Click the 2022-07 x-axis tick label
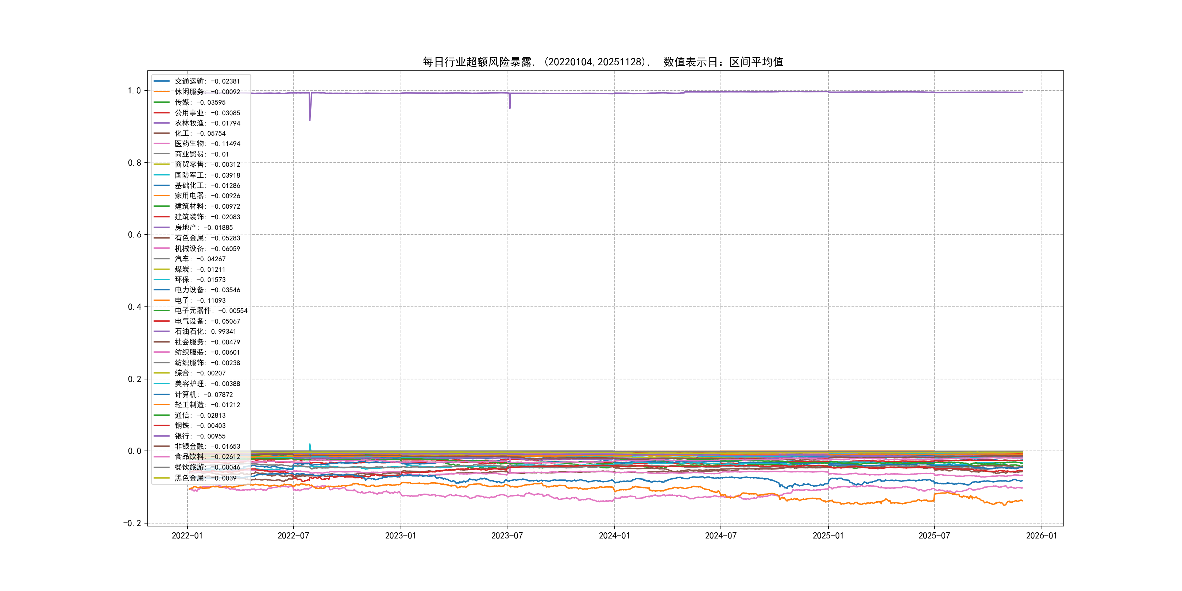Image resolution: width=1182 pixels, height=591 pixels. click(293, 536)
